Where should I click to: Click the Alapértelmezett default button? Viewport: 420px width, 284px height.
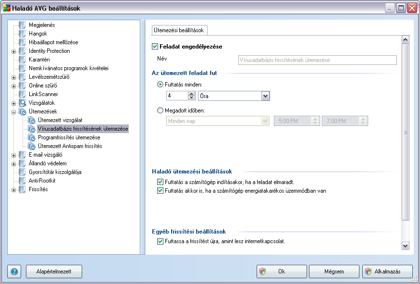click(54, 272)
